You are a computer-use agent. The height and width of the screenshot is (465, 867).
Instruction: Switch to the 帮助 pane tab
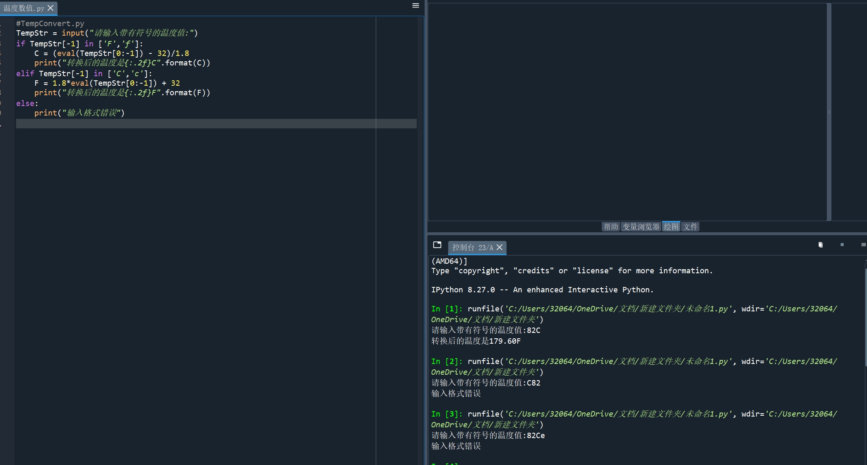pos(610,226)
